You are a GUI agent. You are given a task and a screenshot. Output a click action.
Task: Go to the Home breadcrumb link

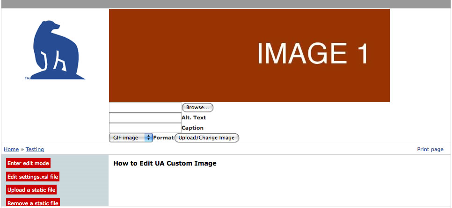[x=11, y=149]
